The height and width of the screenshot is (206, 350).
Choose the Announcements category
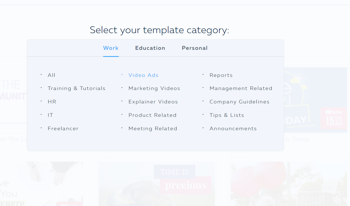(233, 129)
